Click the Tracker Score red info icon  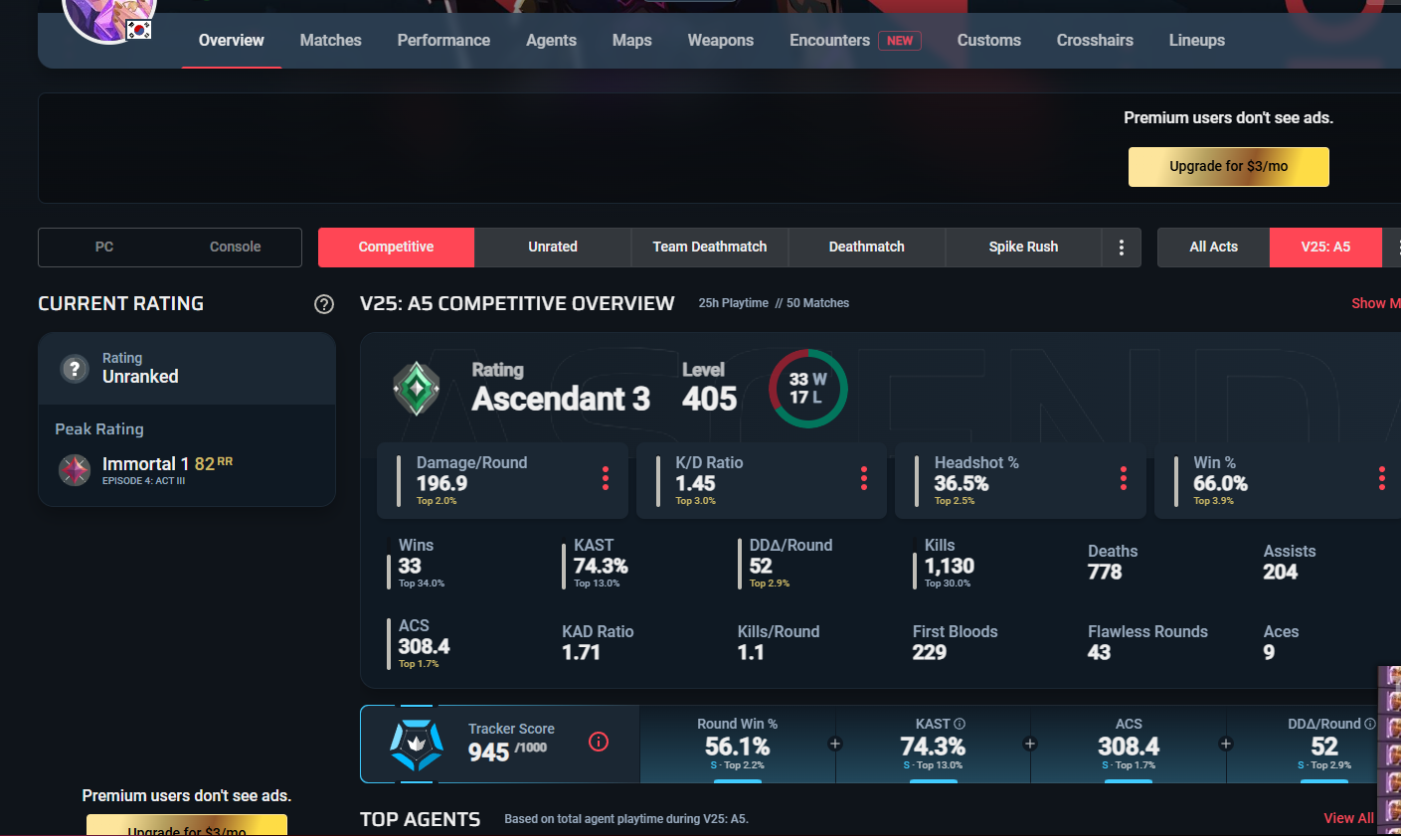[x=599, y=742]
